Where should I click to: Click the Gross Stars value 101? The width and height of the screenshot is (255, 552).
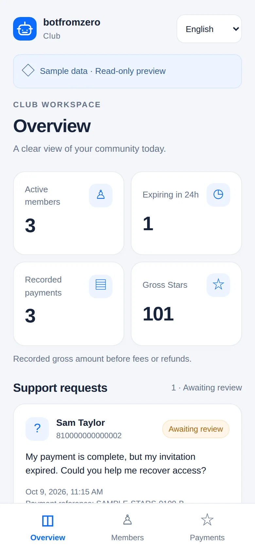click(158, 314)
